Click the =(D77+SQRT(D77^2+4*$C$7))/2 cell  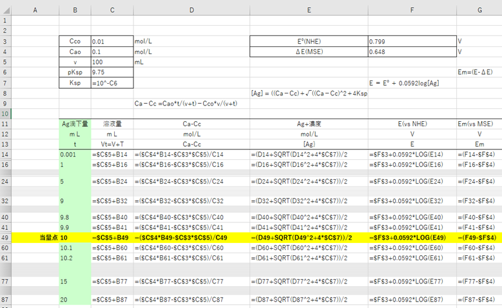[x=309, y=282]
